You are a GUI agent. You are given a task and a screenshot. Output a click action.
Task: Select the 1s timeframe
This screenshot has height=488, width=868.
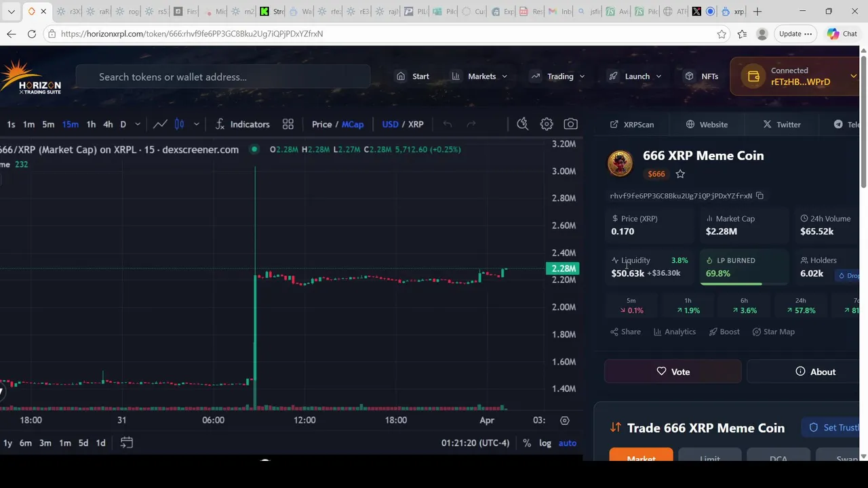[x=11, y=124]
